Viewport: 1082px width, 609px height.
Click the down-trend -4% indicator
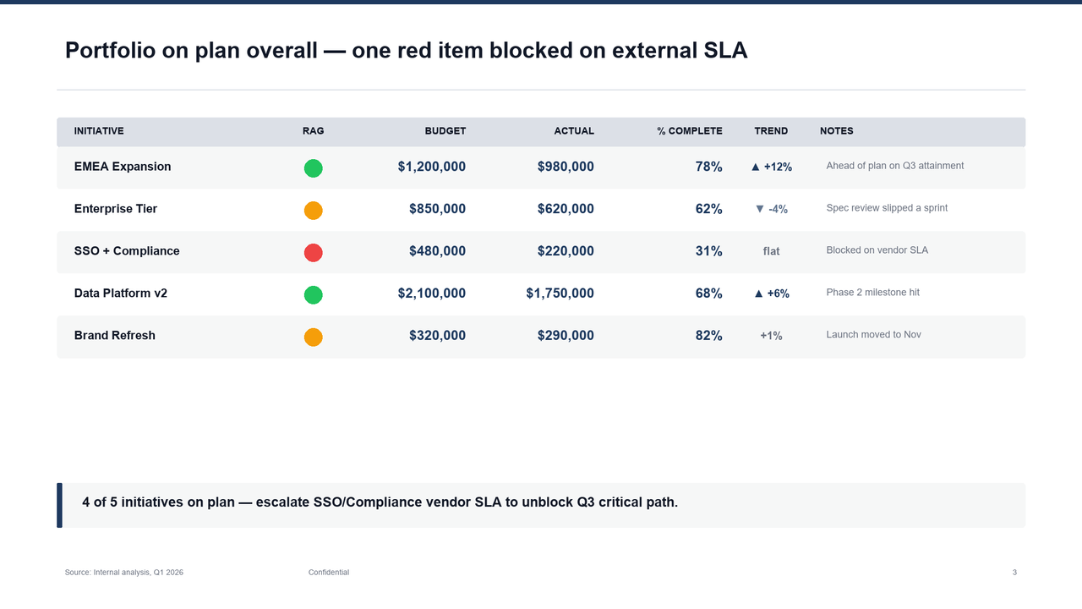point(771,210)
